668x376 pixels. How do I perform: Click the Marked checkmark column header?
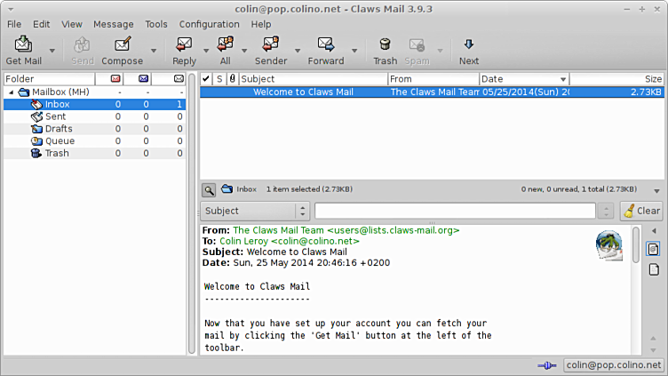click(206, 79)
